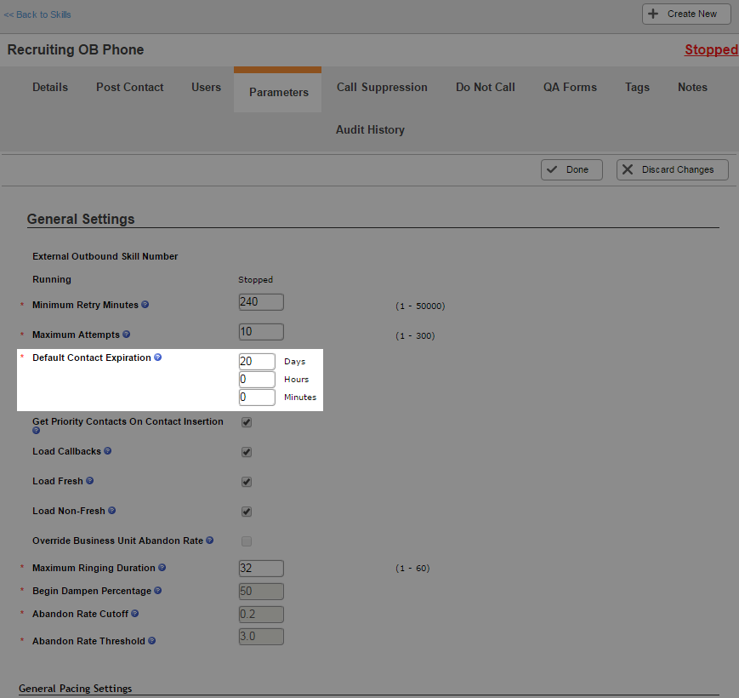739x698 pixels.
Task: Click the Recruiting OB Phone title
Action: (x=76, y=49)
